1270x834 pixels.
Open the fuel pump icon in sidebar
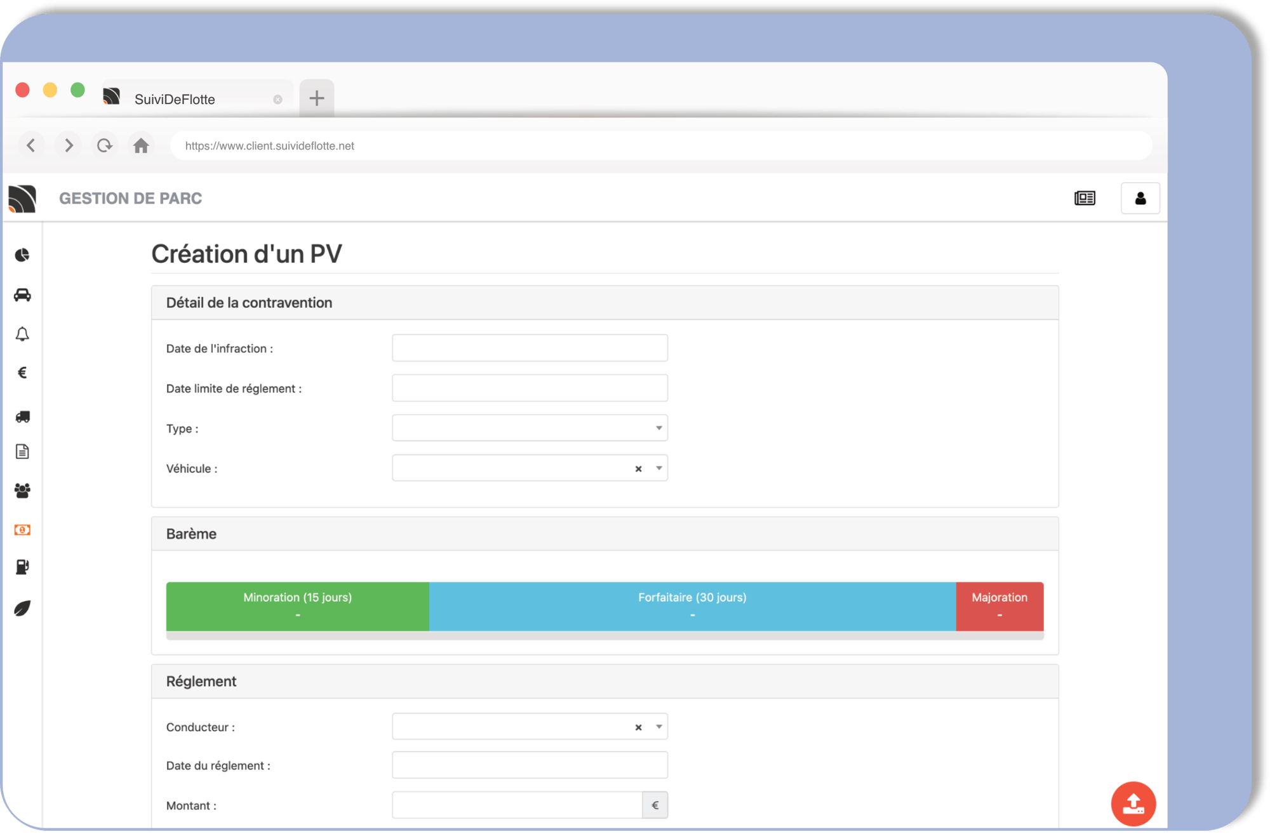(x=22, y=567)
